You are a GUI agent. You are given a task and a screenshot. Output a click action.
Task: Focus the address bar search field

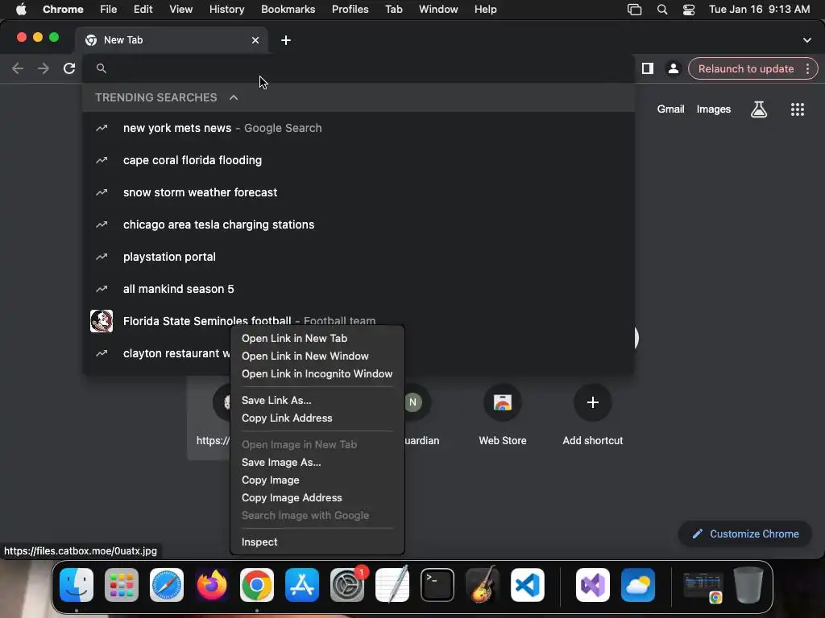(x=358, y=68)
